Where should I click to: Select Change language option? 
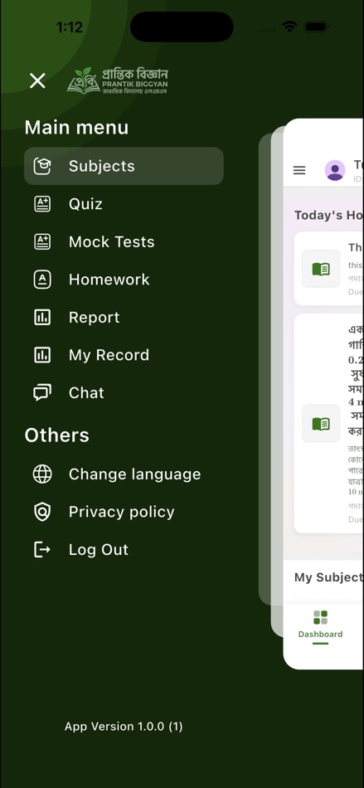pyautogui.click(x=124, y=474)
